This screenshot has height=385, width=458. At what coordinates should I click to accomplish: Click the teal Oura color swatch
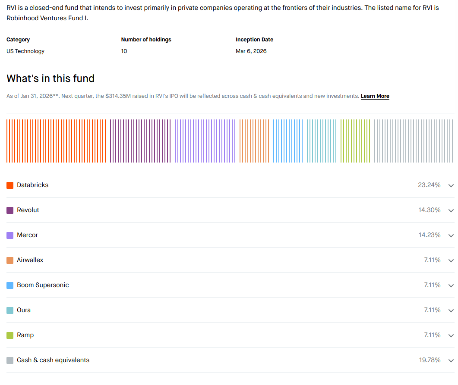(x=10, y=310)
